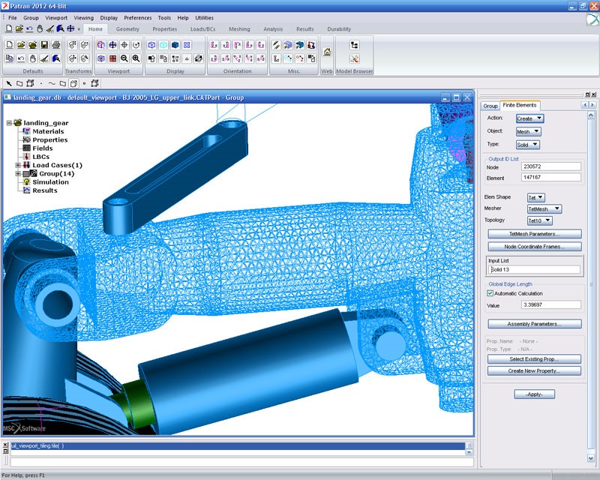The image size is (600, 480).
Task: Open the Utilities menu
Action: 204,17
